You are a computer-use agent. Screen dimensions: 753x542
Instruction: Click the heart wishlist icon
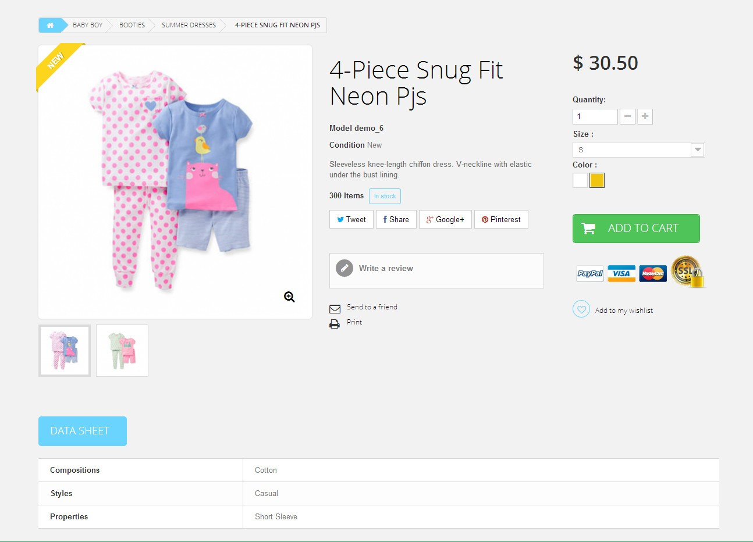click(581, 309)
